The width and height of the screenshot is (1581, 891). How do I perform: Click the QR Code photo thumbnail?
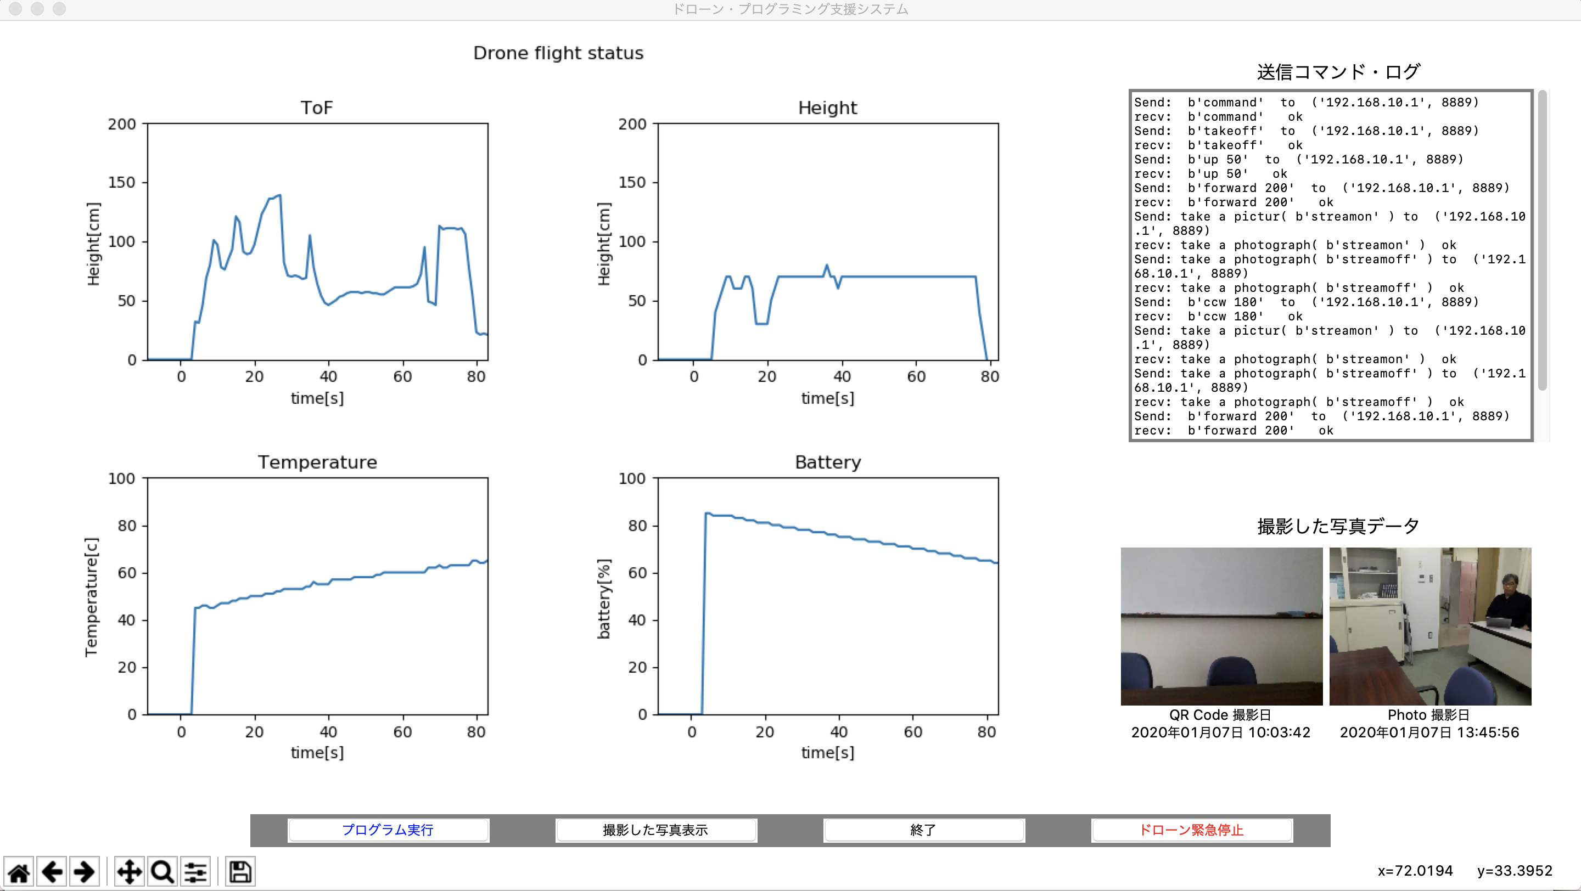pos(1221,625)
